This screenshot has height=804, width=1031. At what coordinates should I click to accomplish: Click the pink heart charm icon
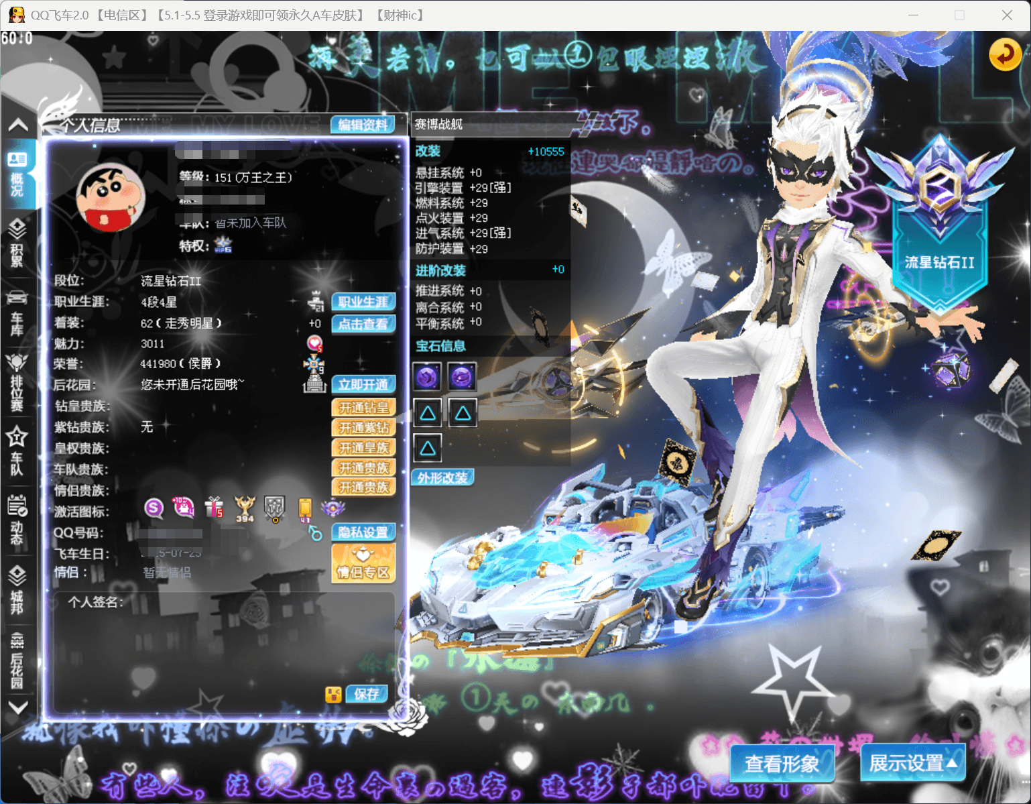coord(315,343)
